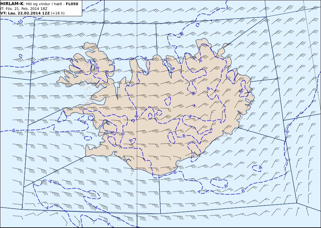The height and width of the screenshot is (228, 321).
Task: Click the HIRLAM-K title text
Action: coord(12,4)
